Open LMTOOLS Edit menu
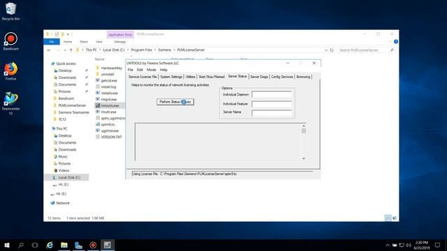 [140, 70]
